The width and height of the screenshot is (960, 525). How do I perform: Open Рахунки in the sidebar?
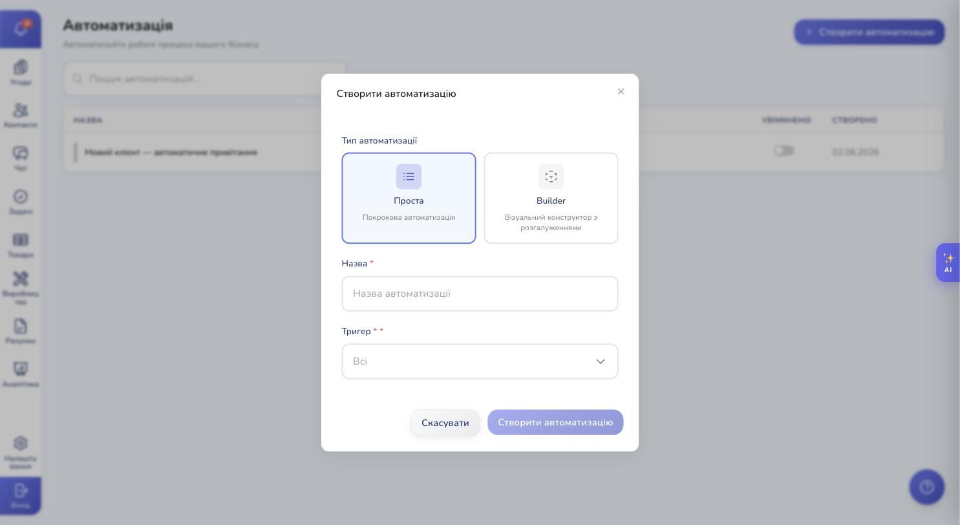[x=21, y=331]
